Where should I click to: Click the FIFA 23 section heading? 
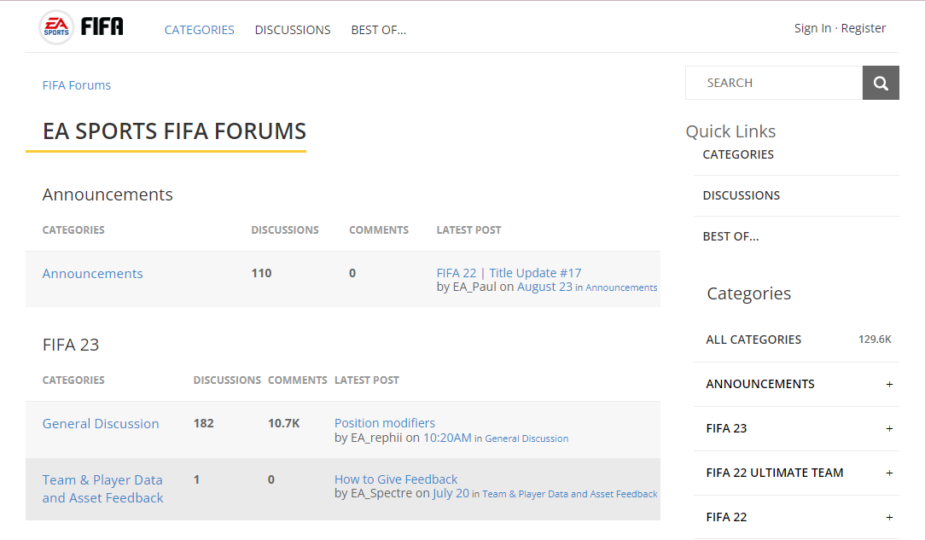[71, 345]
